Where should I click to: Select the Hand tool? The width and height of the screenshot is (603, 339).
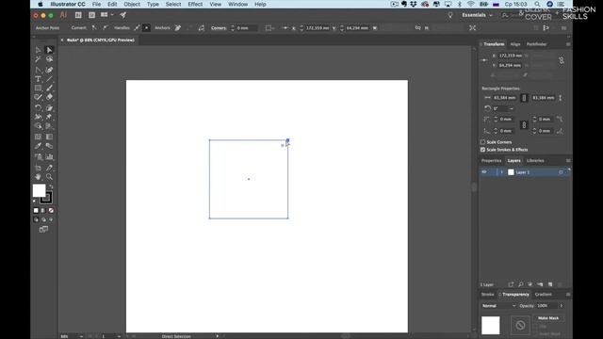pos(38,177)
